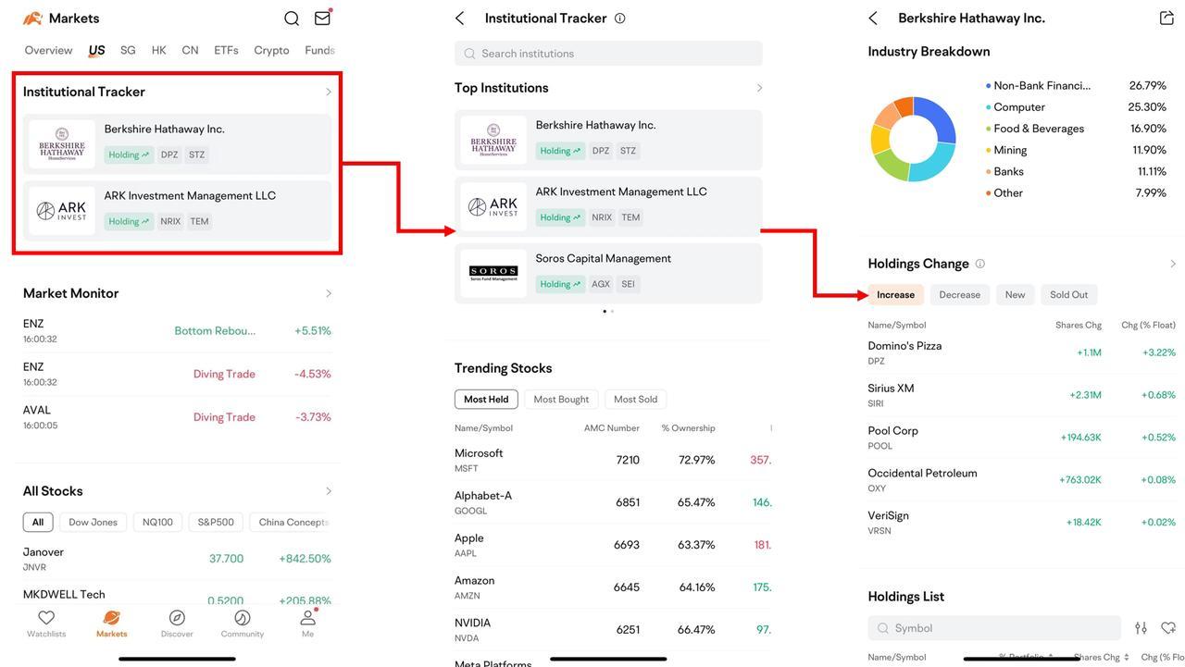Select the NQ100 filter chip

point(157,522)
